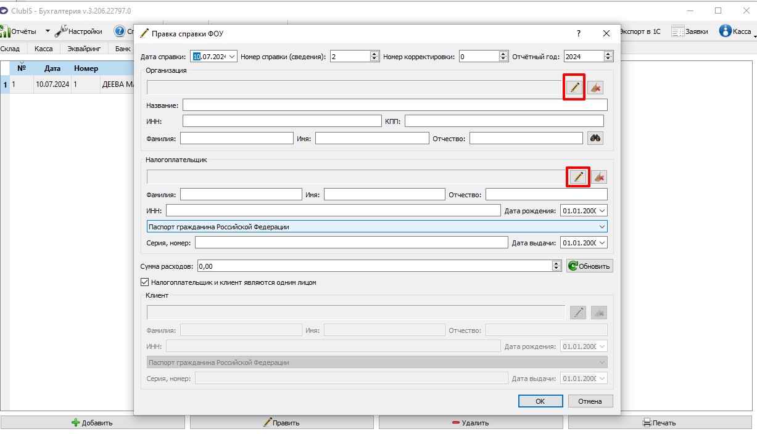
Task: Click the Номер column header
Action: point(86,68)
